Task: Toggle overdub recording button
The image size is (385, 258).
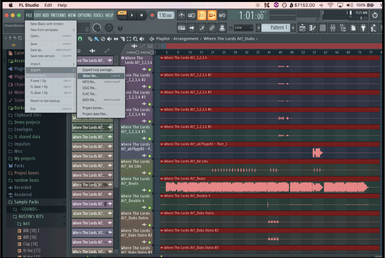Action: pos(212,15)
